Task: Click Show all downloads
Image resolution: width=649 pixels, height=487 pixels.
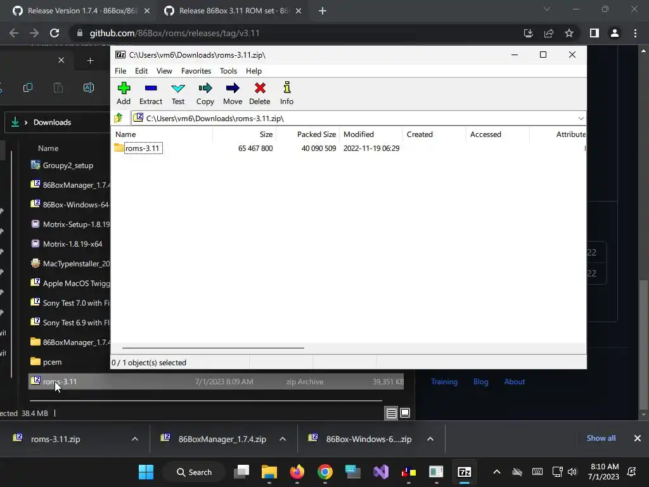Action: (601, 438)
